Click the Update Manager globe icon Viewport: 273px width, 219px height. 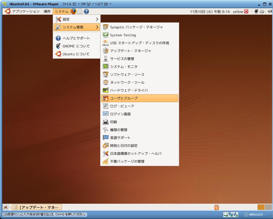[105, 51]
